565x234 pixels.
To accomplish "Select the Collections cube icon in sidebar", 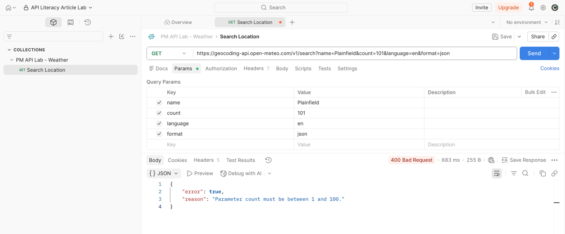I will pyautogui.click(x=54, y=22).
